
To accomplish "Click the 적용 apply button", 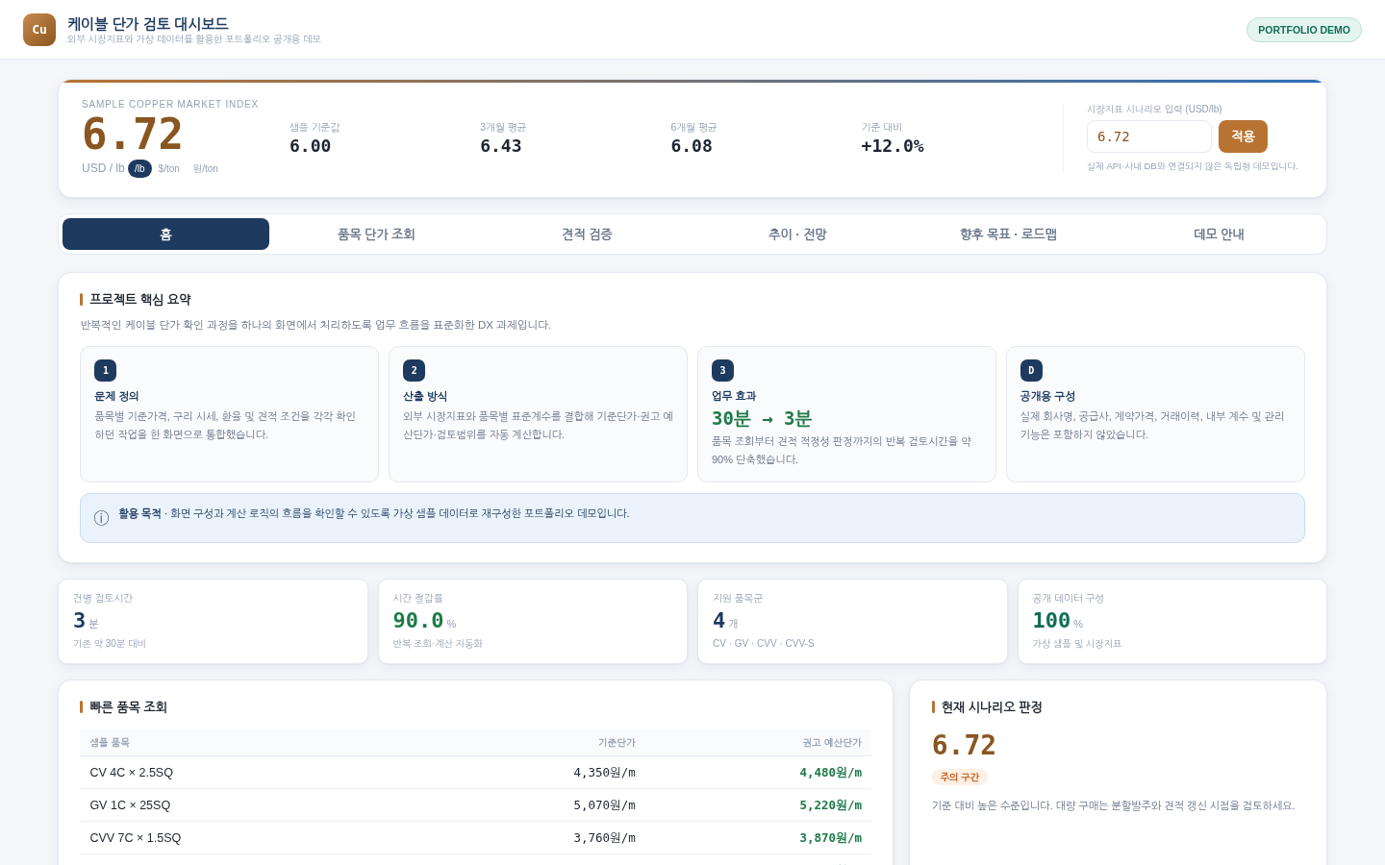I will (x=1243, y=136).
